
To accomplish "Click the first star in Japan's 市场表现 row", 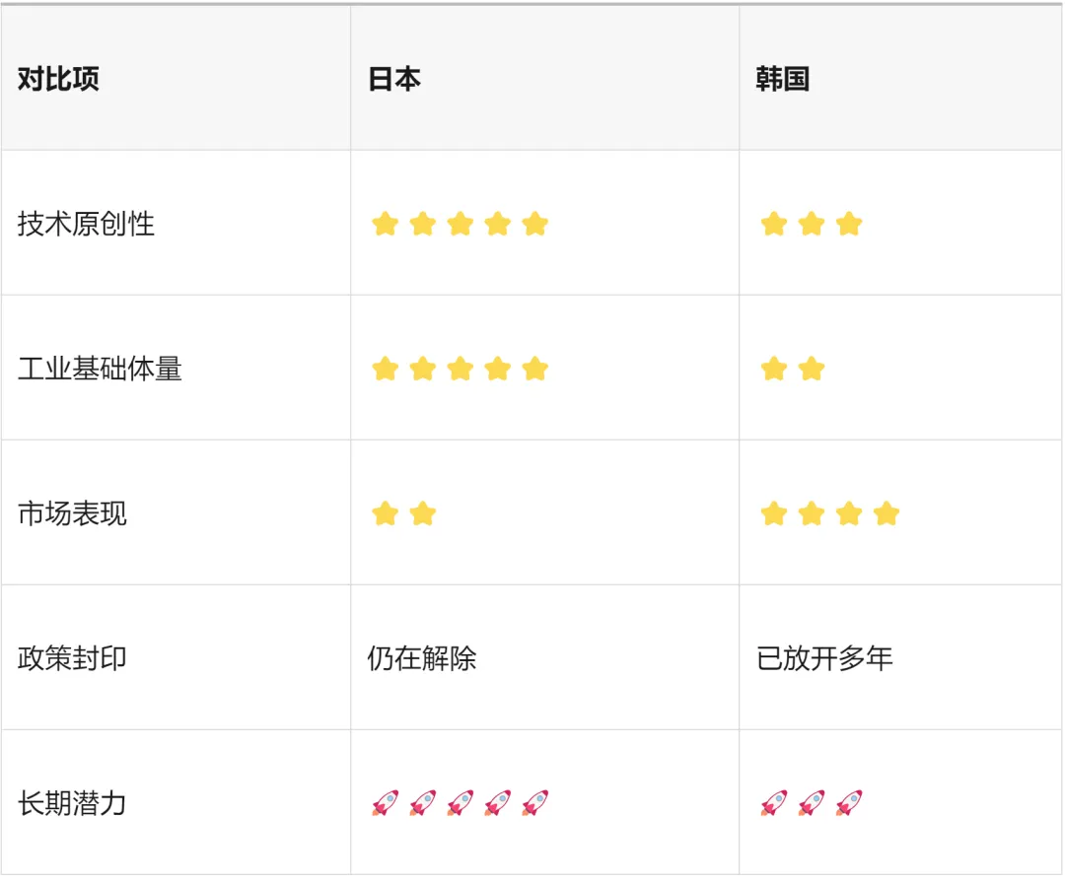I will (385, 514).
